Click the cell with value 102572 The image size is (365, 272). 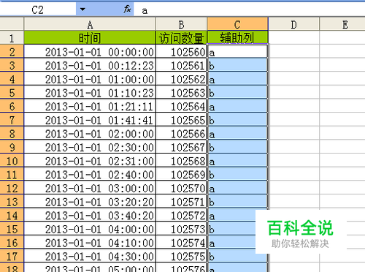point(181,215)
